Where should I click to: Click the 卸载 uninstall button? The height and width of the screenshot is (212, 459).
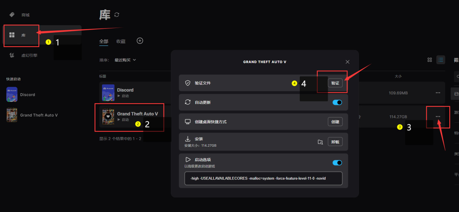click(x=335, y=142)
